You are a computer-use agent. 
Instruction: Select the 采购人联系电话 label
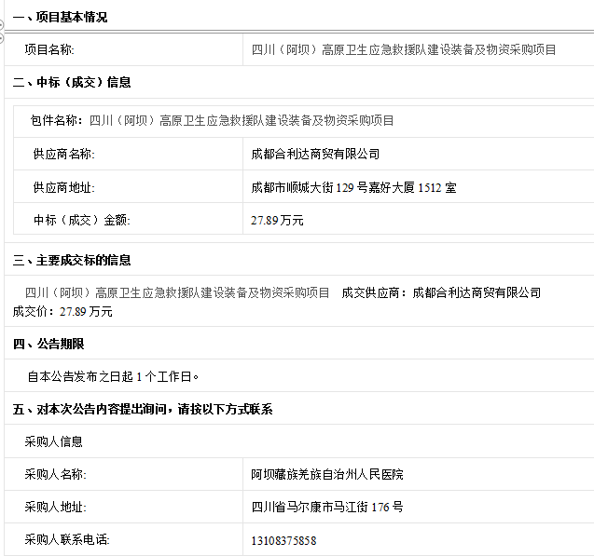coord(67,540)
